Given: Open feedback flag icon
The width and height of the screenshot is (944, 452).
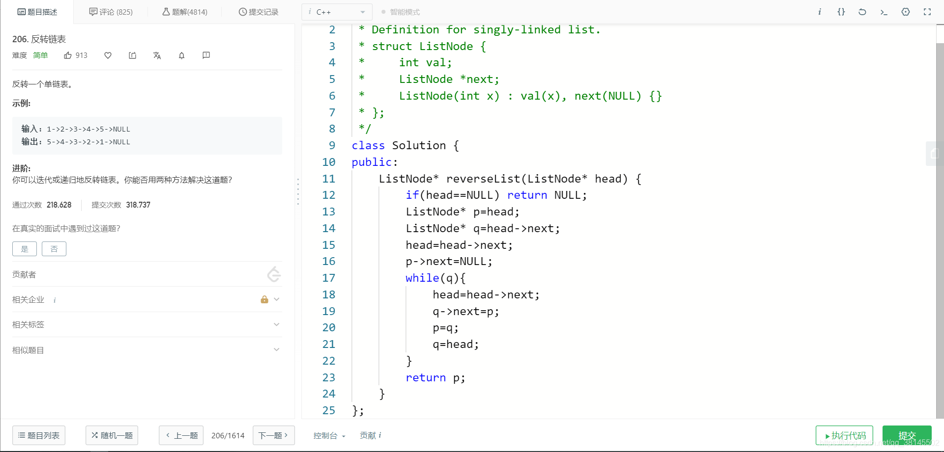Looking at the screenshot, I should coord(206,55).
